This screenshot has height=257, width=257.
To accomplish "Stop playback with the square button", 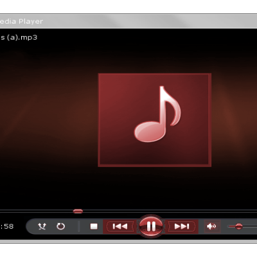I will pyautogui.click(x=94, y=226).
